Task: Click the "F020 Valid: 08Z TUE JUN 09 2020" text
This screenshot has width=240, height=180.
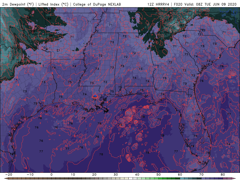Action: 205,4
